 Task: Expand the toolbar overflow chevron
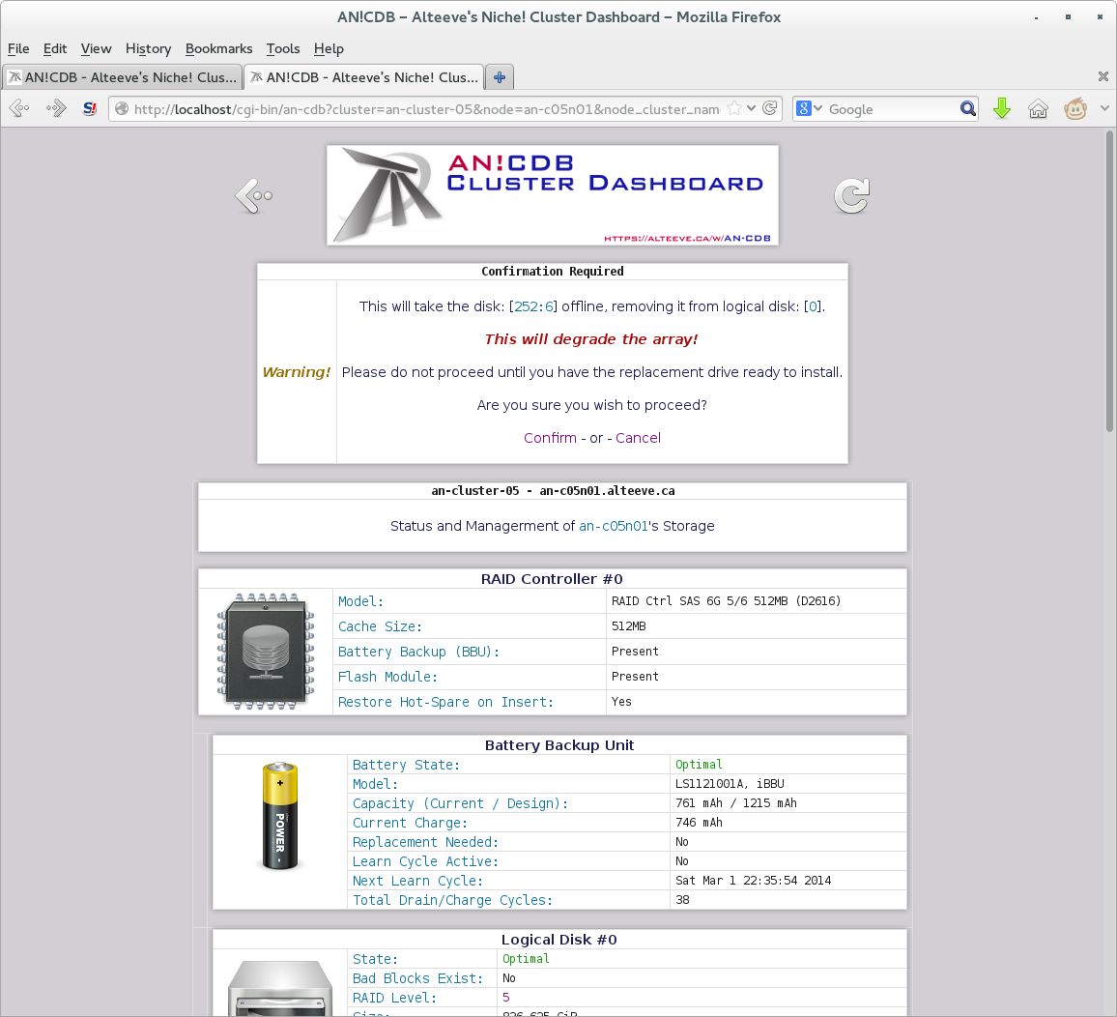(x=1104, y=109)
